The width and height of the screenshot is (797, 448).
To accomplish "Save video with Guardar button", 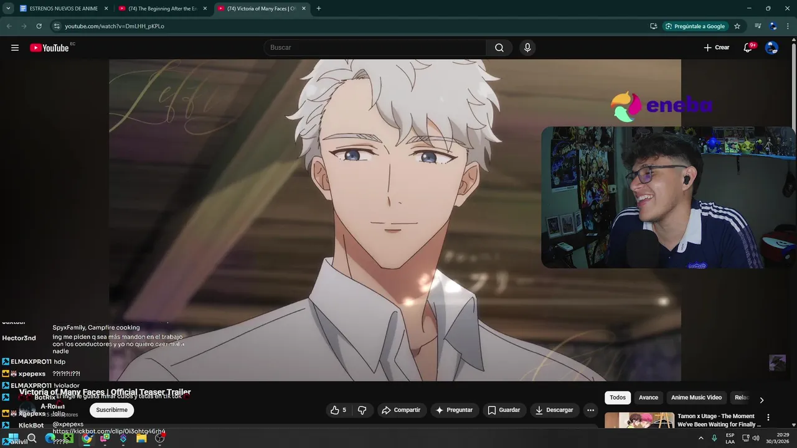I will [x=504, y=410].
